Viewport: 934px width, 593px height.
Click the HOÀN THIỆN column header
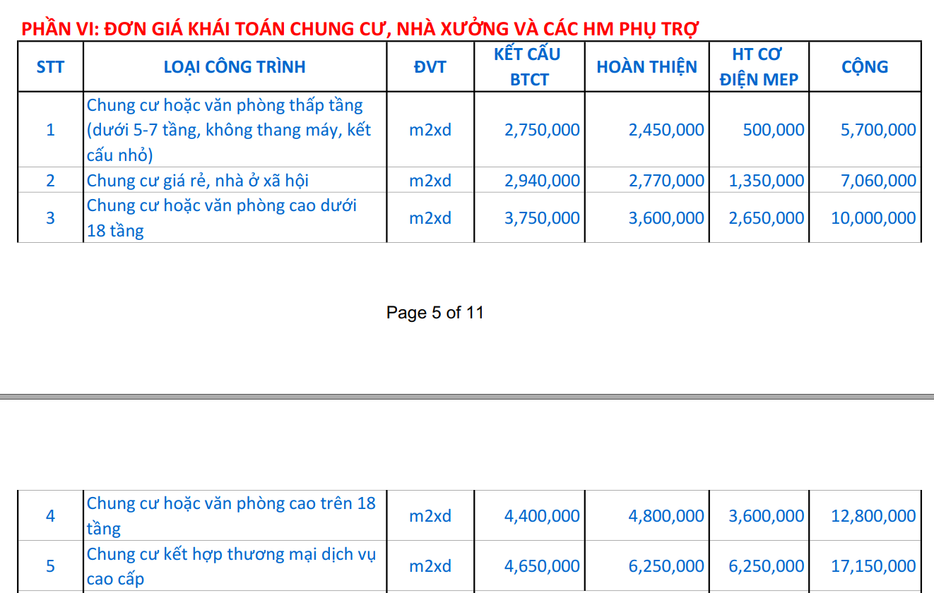(646, 67)
